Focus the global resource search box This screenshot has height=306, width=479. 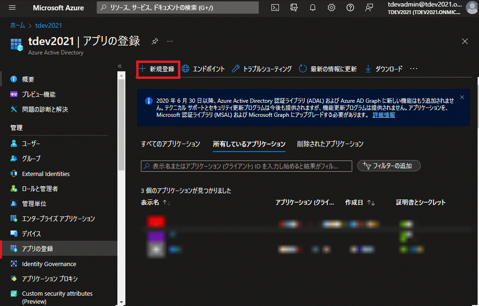click(178, 8)
